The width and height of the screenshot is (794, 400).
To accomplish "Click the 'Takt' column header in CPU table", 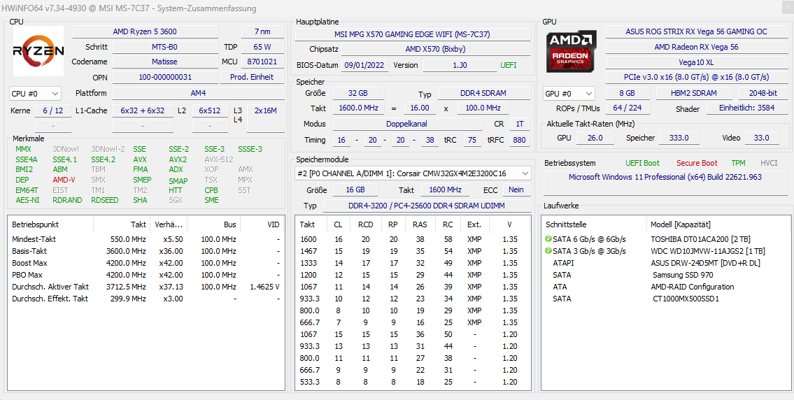I will click(121, 224).
